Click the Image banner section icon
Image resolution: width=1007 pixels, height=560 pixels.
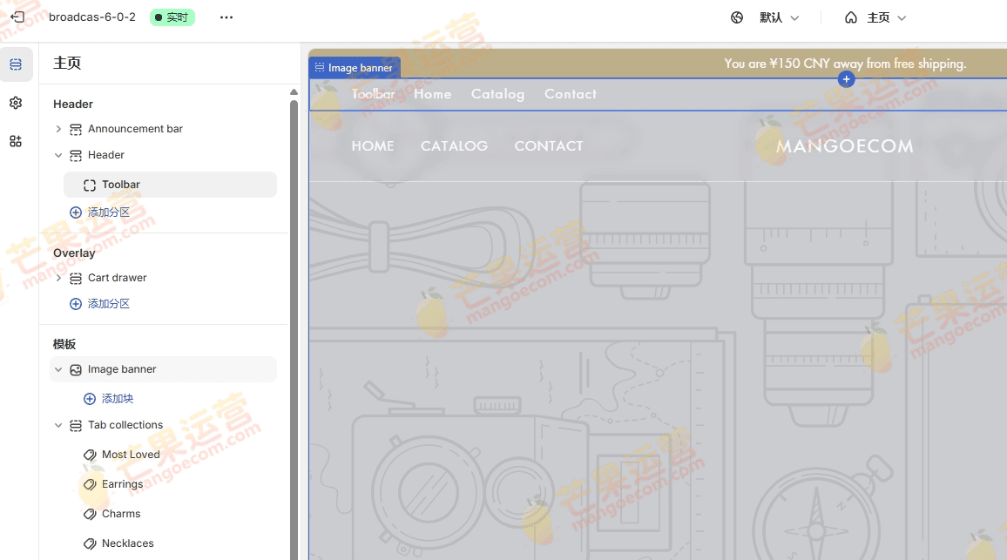tap(76, 370)
